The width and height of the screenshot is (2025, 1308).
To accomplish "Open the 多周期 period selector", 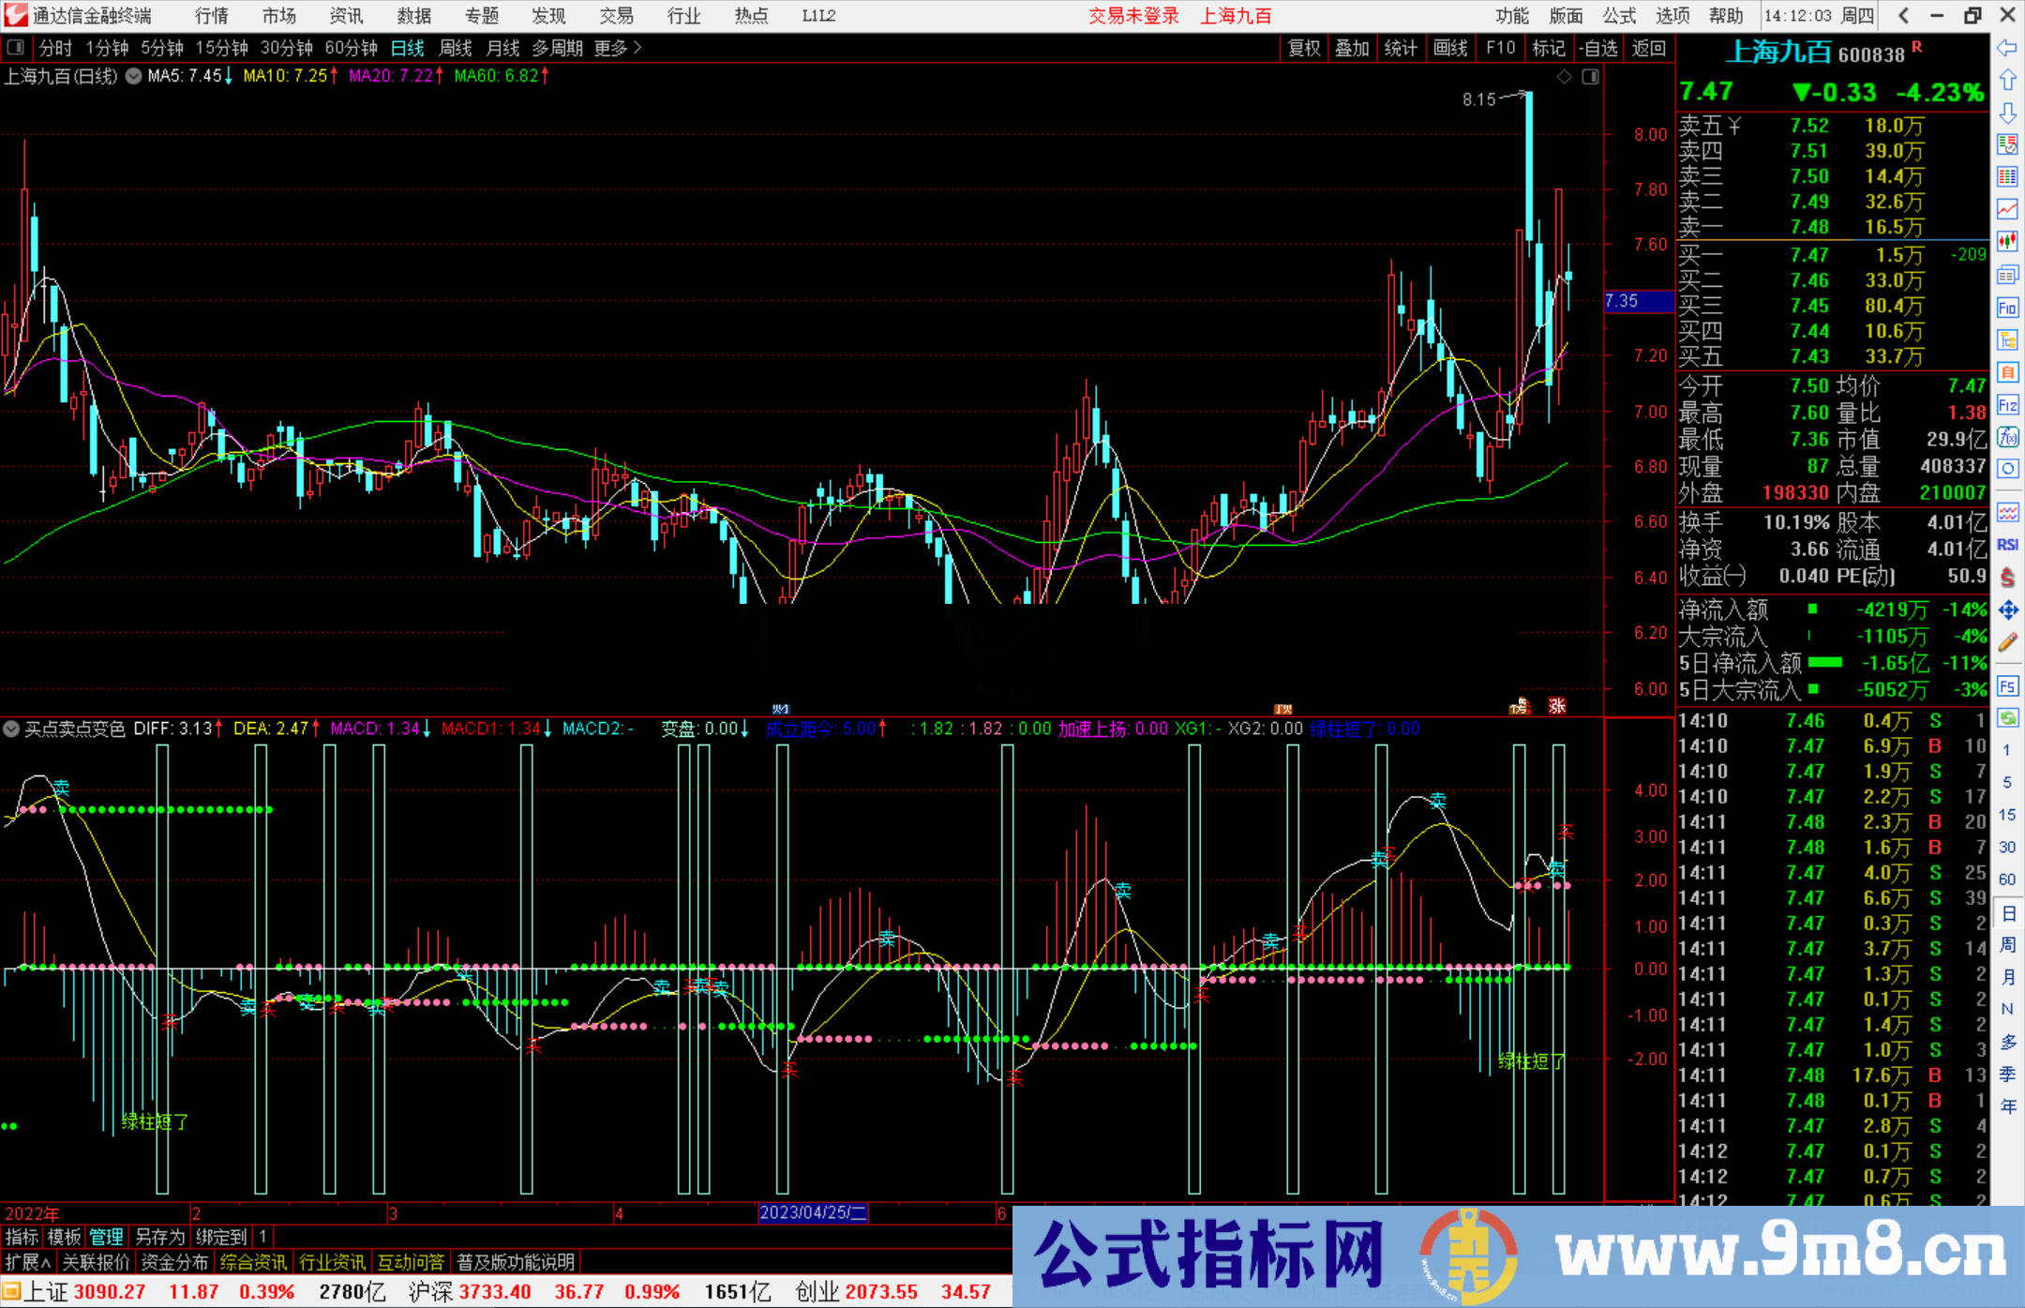I will 557,48.
